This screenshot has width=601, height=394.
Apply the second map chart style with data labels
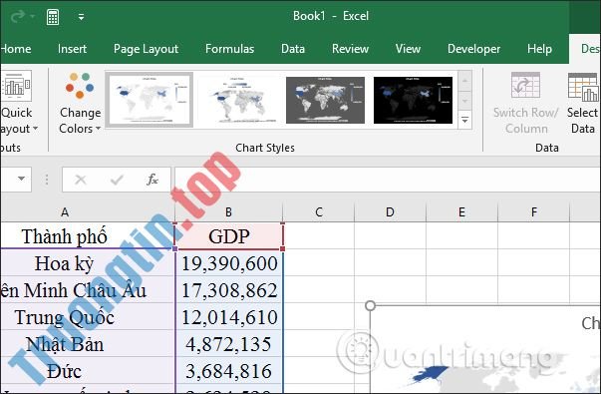[237, 100]
